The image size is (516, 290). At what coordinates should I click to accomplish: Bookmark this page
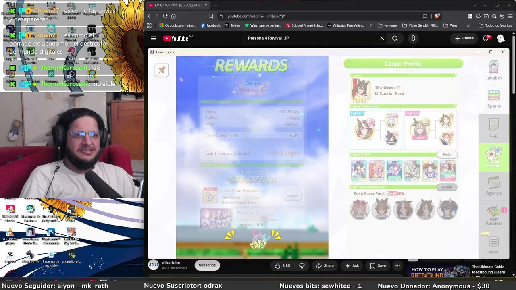211,16
